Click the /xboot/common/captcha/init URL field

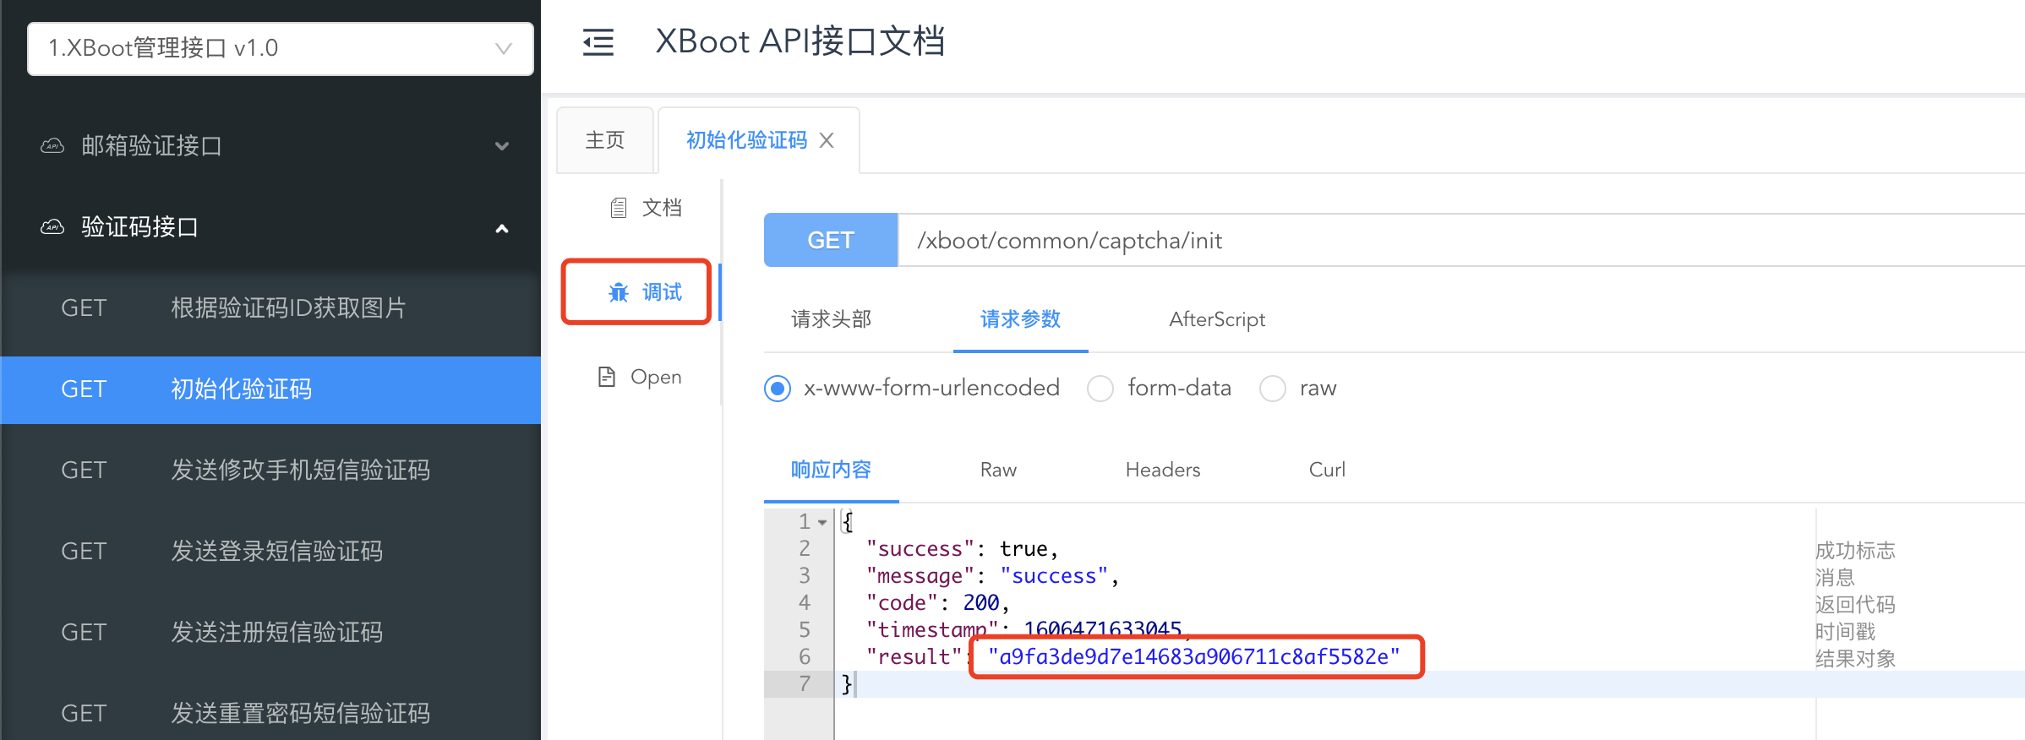coord(1461,241)
